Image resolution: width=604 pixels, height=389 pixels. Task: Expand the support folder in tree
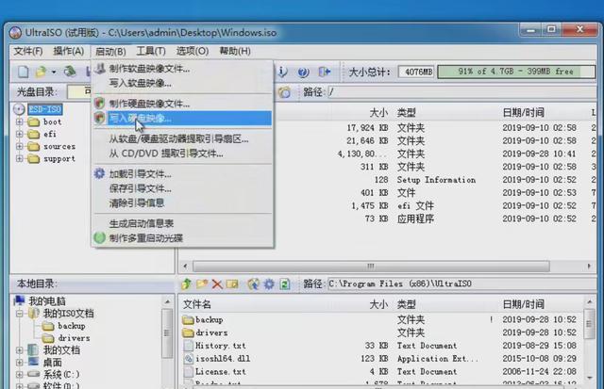coord(19,158)
